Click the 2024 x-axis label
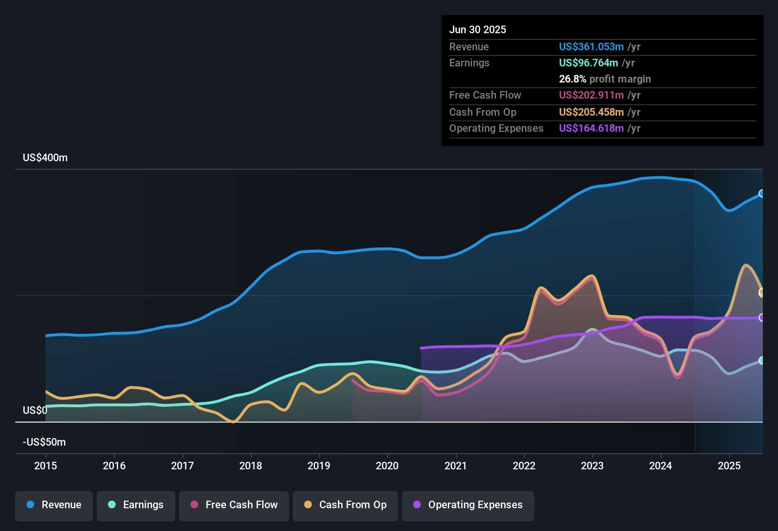 [x=660, y=466]
